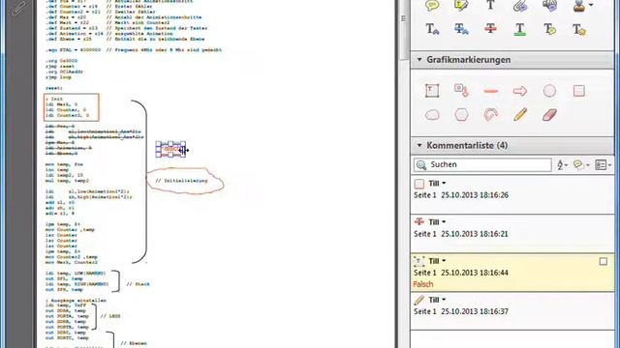Viewport: 620px width, 348px height.
Task: Select the oval drawing tool
Action: click(x=549, y=91)
